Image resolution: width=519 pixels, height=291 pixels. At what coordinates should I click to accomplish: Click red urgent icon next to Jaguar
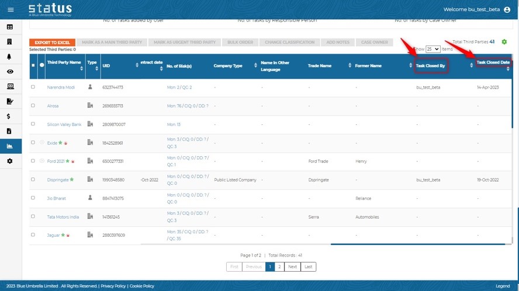(x=68, y=236)
